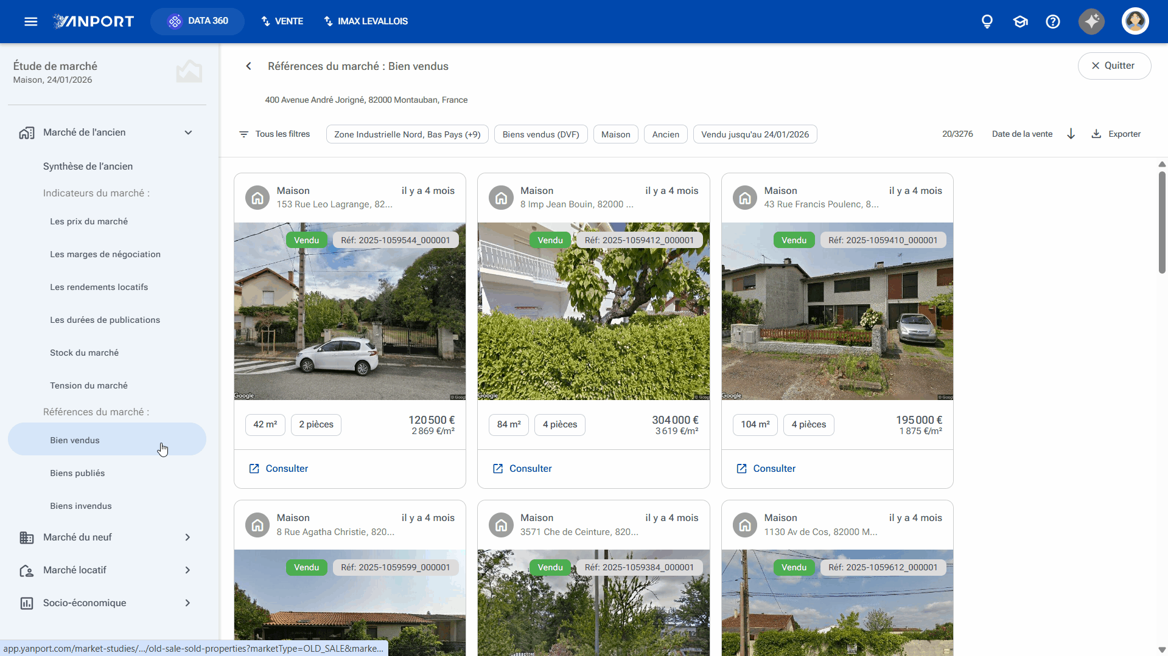1168x656 pixels.
Task: Click the sparkle AI assistant icon
Action: point(1092,21)
